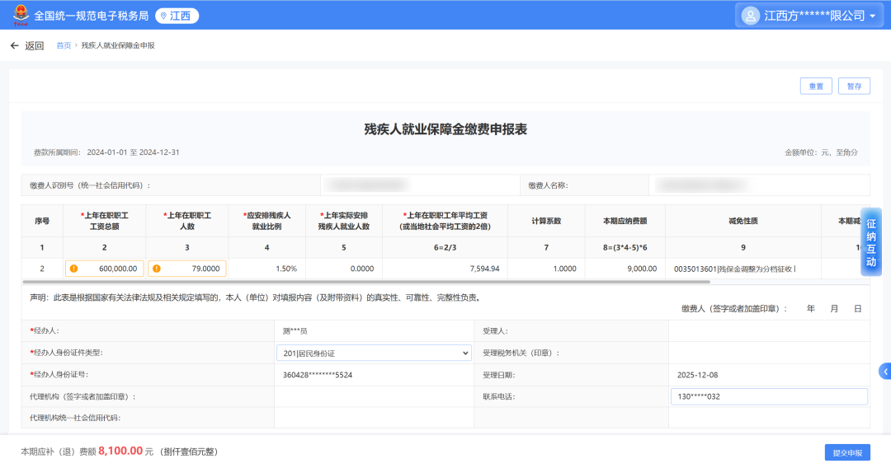Open the 征纳互动 side panel
This screenshot has height=468, width=891.
point(871,242)
